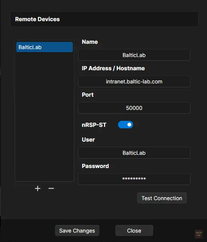Test the connection to the device
207x242 pixels.
pyautogui.click(x=162, y=198)
